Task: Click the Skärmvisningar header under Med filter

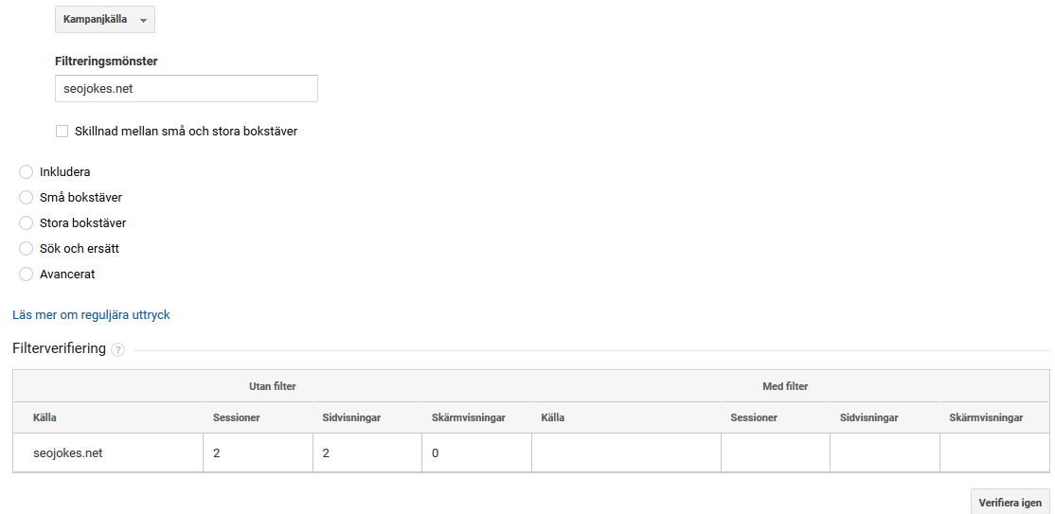Action: click(986, 417)
